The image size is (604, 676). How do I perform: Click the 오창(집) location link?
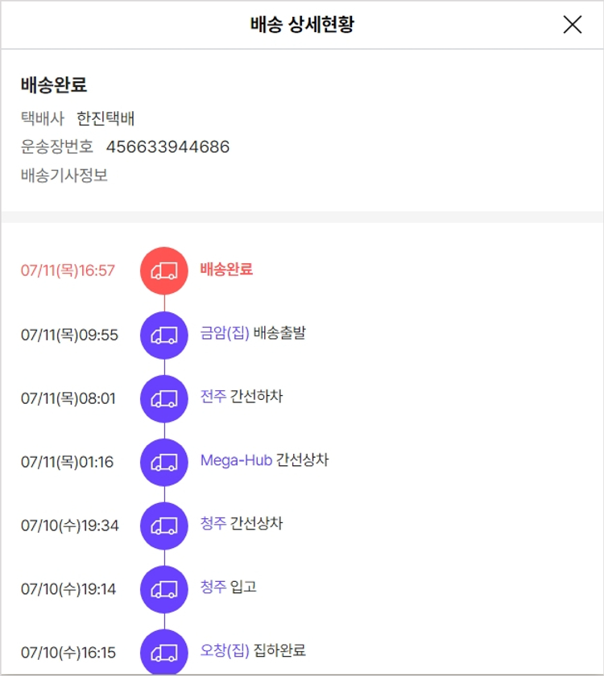pos(225,650)
